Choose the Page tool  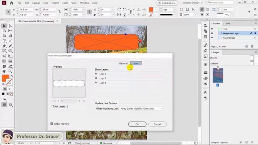click(4, 31)
